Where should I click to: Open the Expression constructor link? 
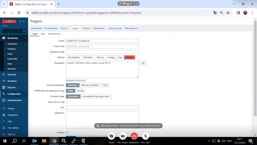(76, 80)
